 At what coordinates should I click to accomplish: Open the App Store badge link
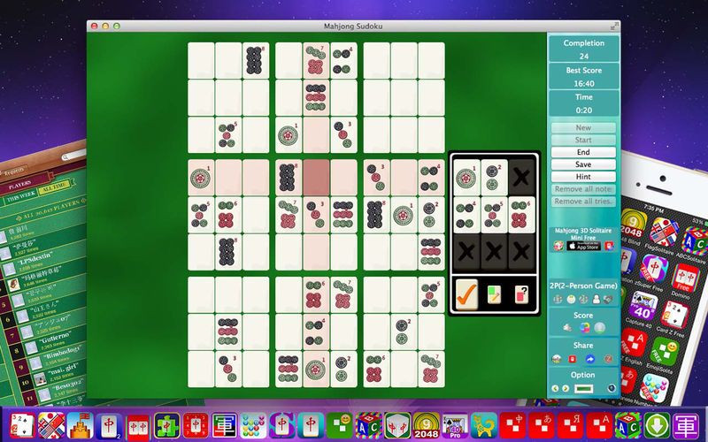pos(583,247)
